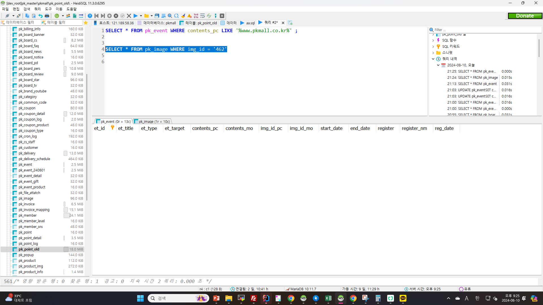This screenshot has height=305, width=543.
Task: Open dropdown next to load file folder
Action: 152,16
